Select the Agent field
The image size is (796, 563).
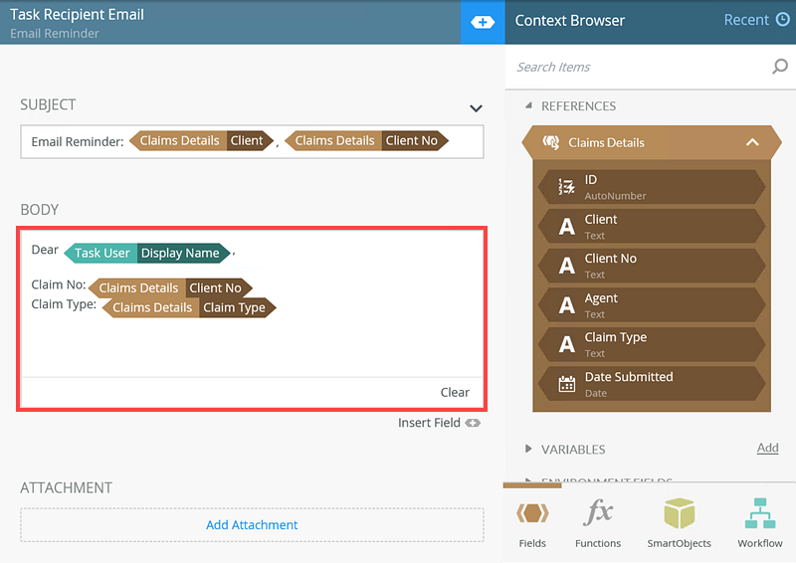click(x=652, y=305)
